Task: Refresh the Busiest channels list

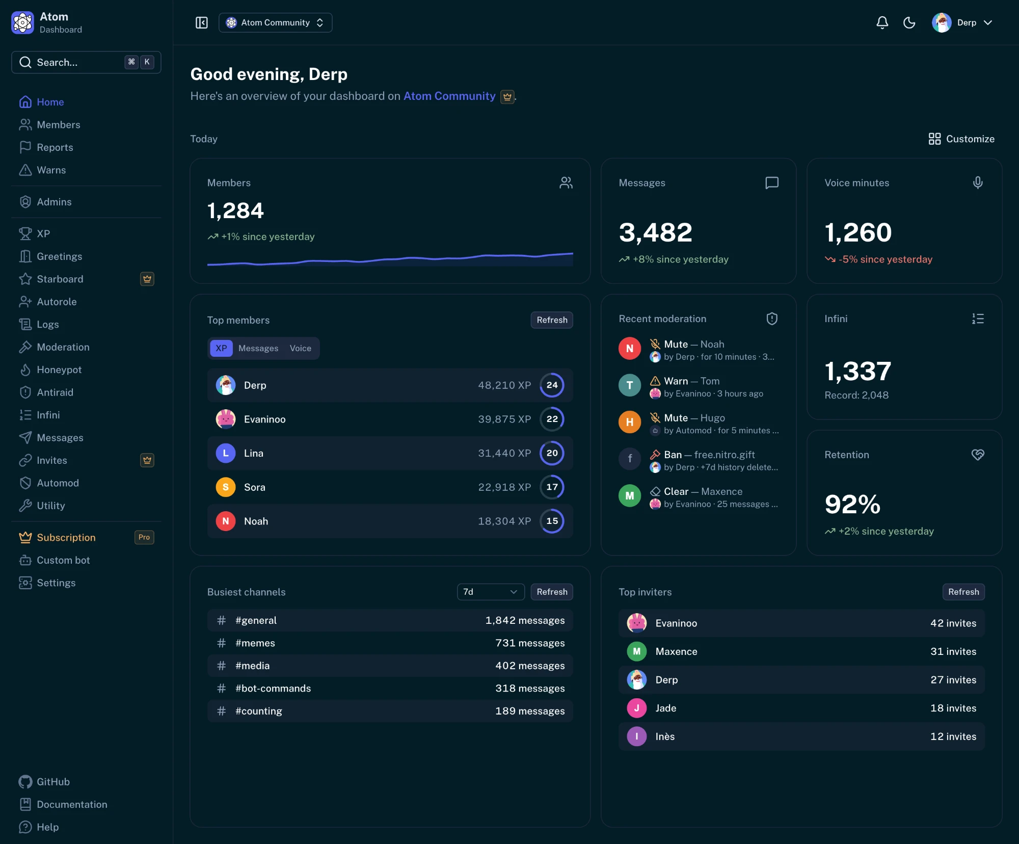Action: 552,592
